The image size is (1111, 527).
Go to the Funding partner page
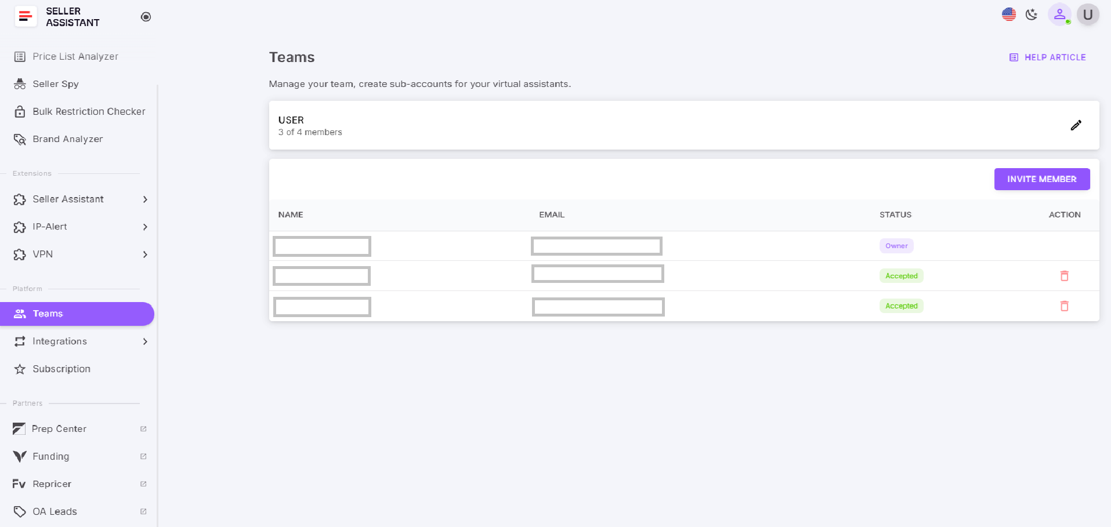[50, 456]
